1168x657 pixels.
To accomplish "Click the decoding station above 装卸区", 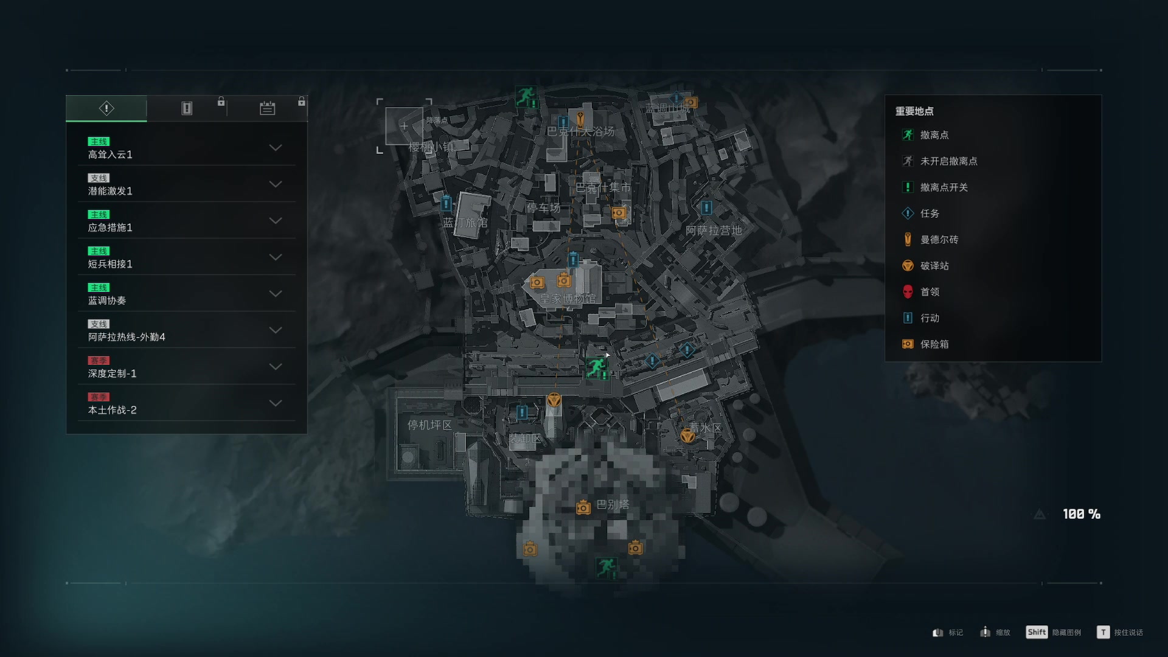I will [x=554, y=400].
